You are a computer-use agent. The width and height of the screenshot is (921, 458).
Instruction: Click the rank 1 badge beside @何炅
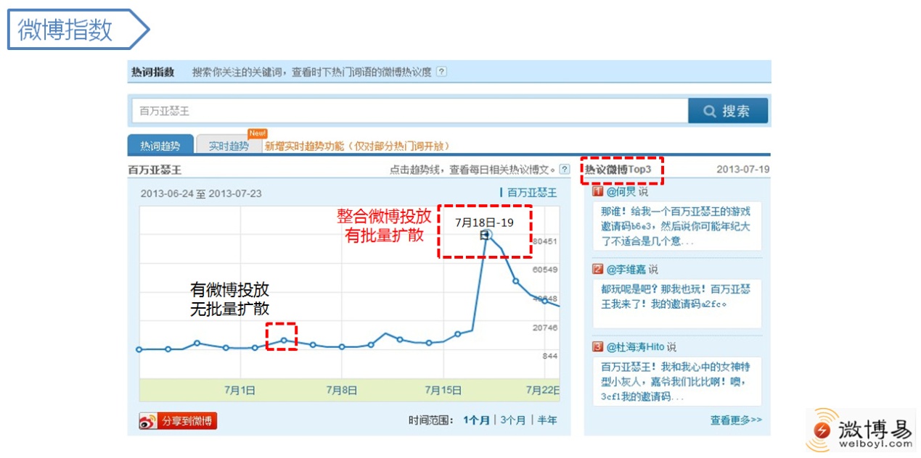pyautogui.click(x=598, y=192)
